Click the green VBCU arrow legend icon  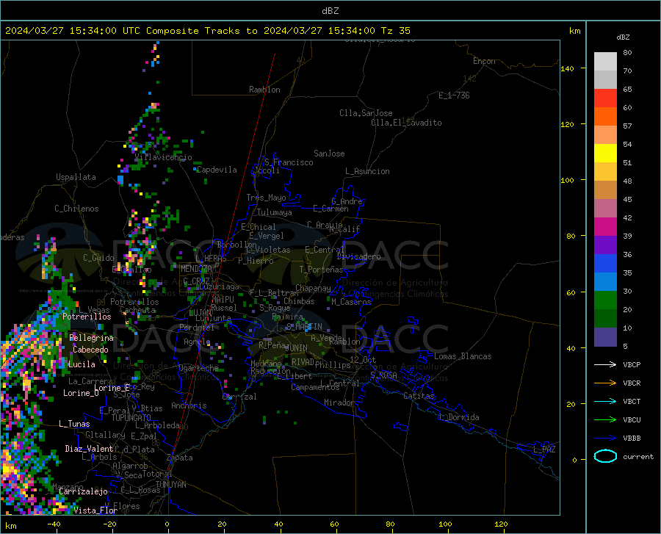click(x=605, y=420)
